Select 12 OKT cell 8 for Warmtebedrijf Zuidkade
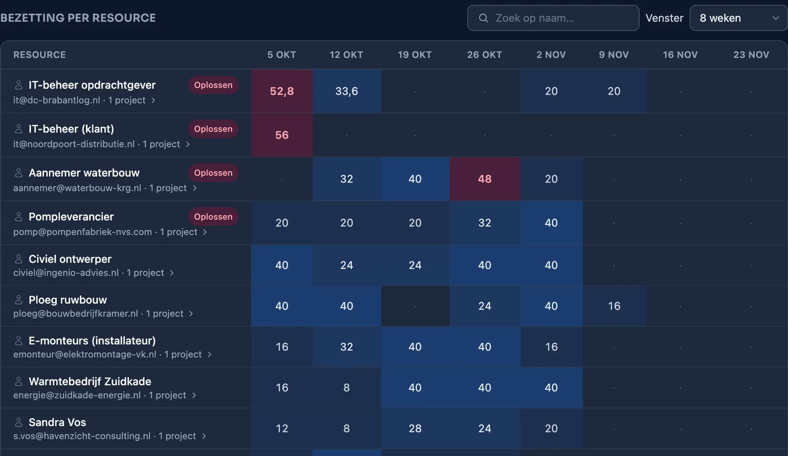Viewport: 788px width, 456px height. click(347, 388)
